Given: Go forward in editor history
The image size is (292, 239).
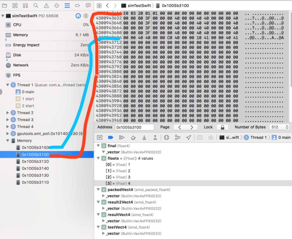Looking at the screenshot, I should [x=115, y=6].
